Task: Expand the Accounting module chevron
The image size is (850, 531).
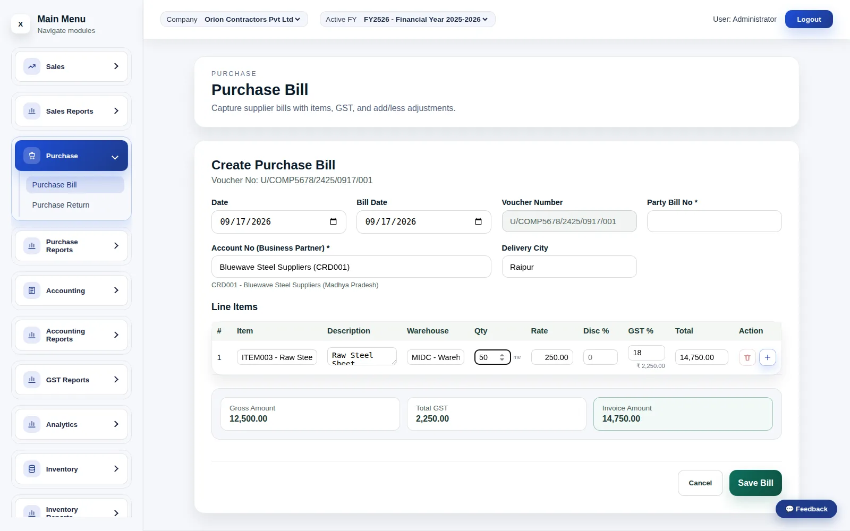Action: pos(116,290)
